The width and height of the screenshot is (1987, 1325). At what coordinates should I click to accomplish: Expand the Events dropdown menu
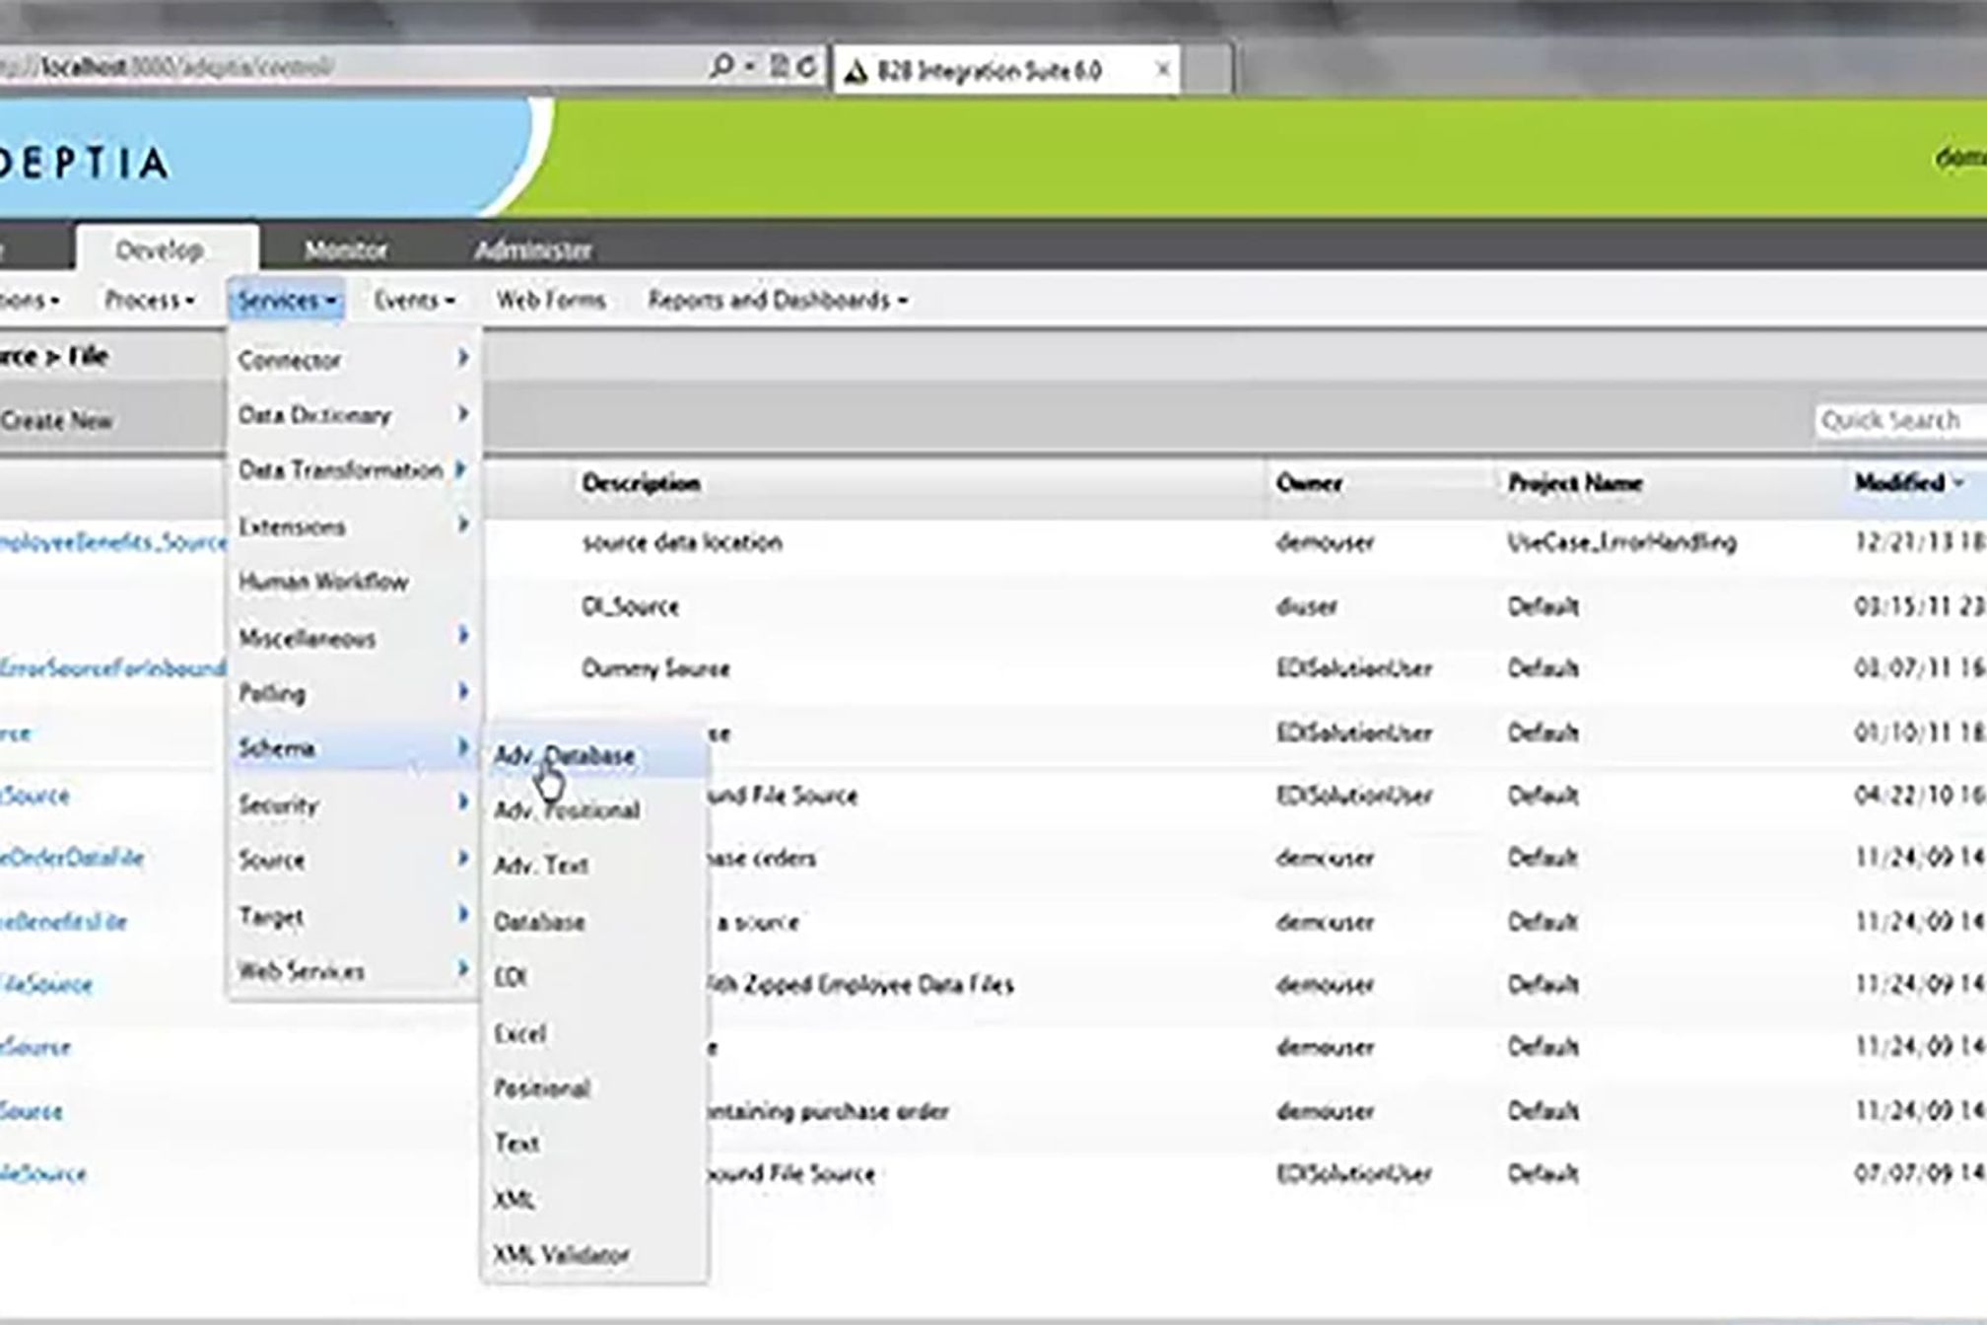(414, 300)
